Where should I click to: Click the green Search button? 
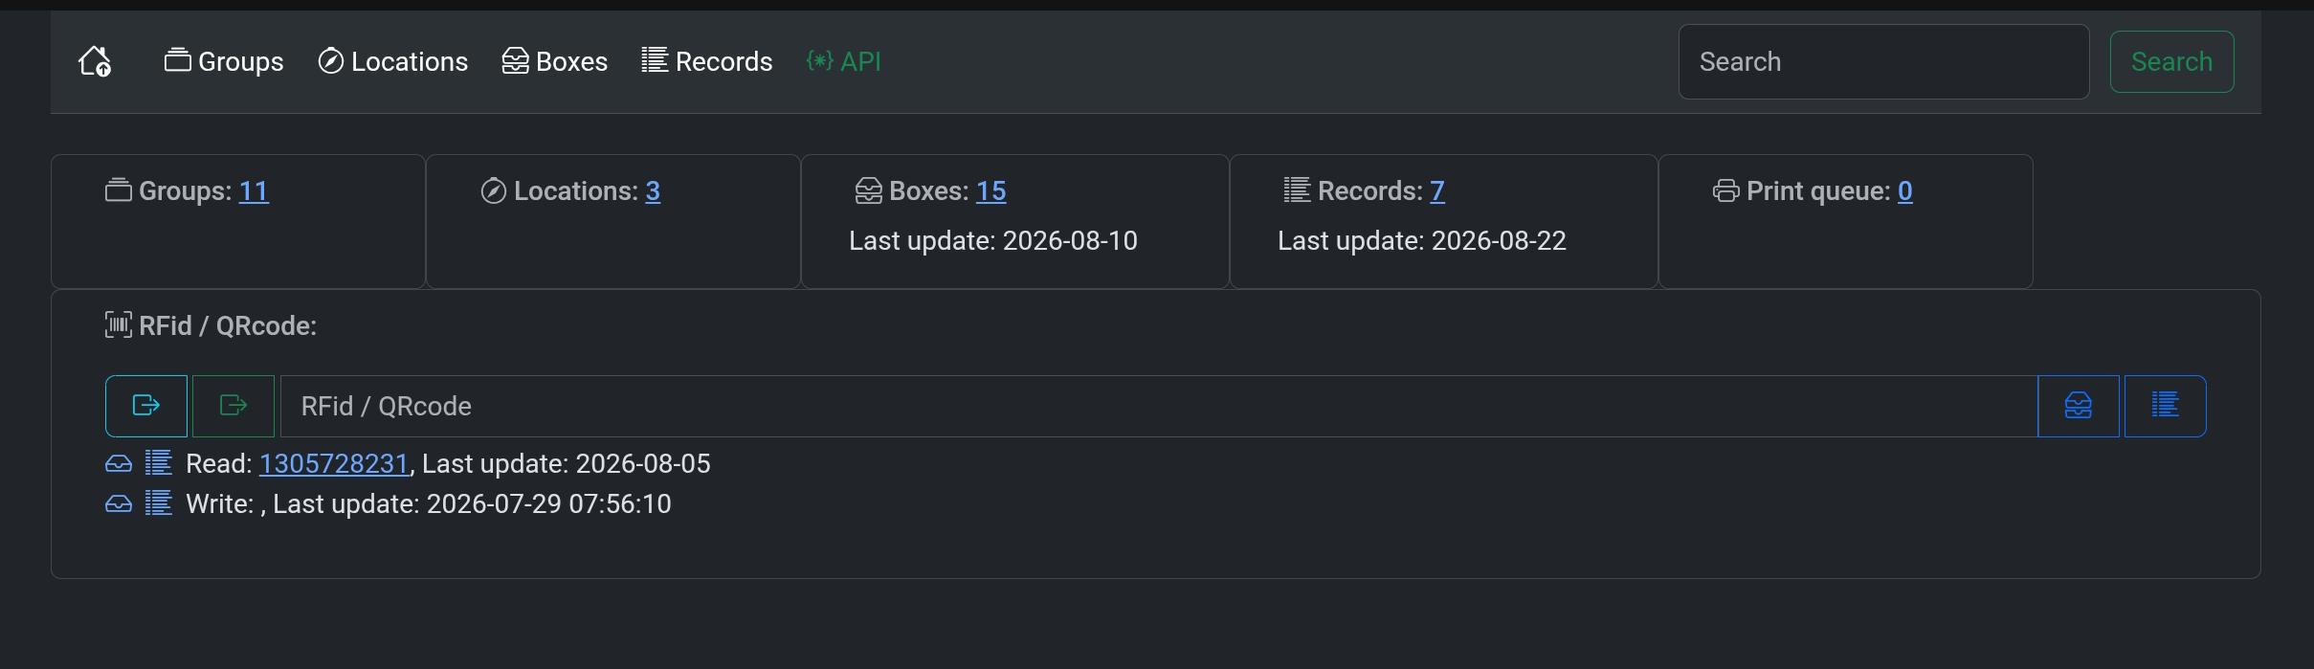2171,61
